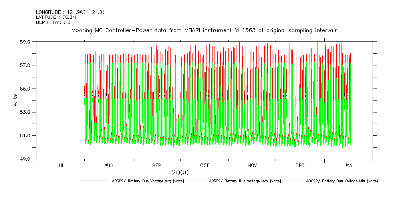Click the JAN month tick label
Screen dimensions: 403x201
tap(348, 165)
